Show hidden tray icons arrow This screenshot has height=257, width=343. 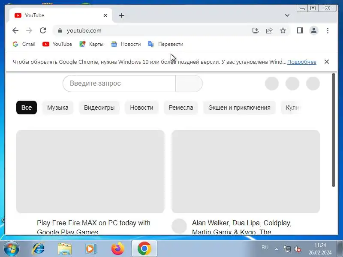277,249
